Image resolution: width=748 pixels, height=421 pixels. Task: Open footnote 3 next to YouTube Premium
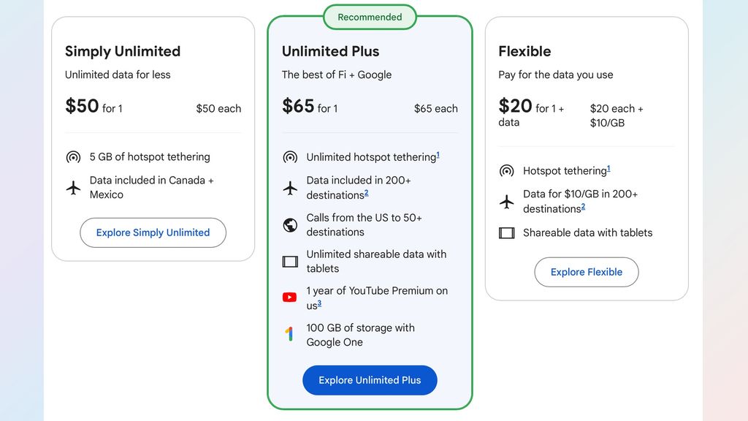[x=319, y=303]
